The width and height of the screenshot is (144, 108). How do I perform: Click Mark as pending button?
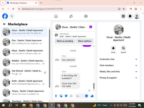[65, 41]
